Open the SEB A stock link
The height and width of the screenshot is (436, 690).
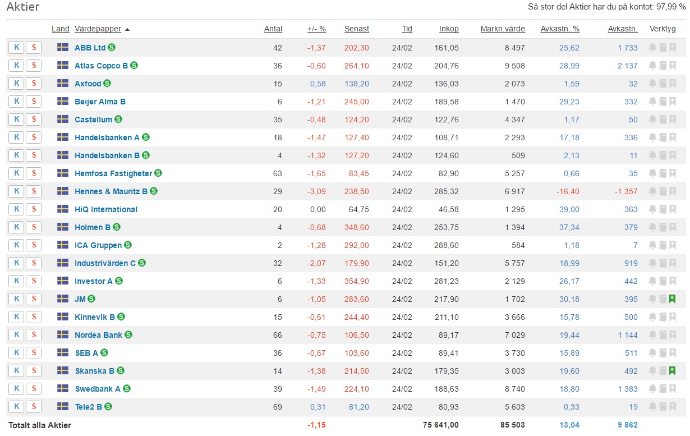(86, 353)
